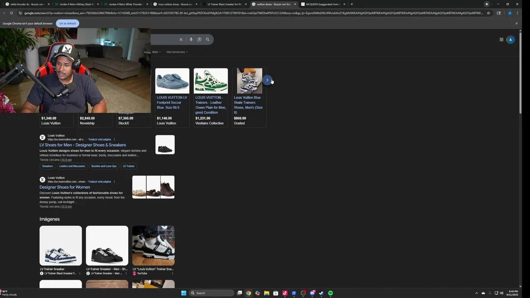Open TikTok from the taskbar
Image resolution: width=530 pixels, height=298 pixels.
[x=285, y=293]
